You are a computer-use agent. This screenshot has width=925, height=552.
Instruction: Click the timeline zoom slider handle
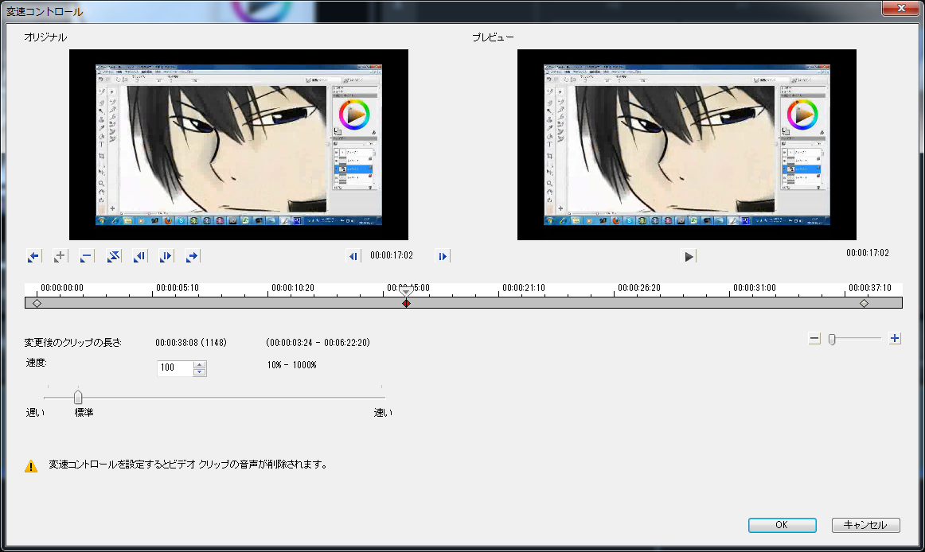pos(832,339)
